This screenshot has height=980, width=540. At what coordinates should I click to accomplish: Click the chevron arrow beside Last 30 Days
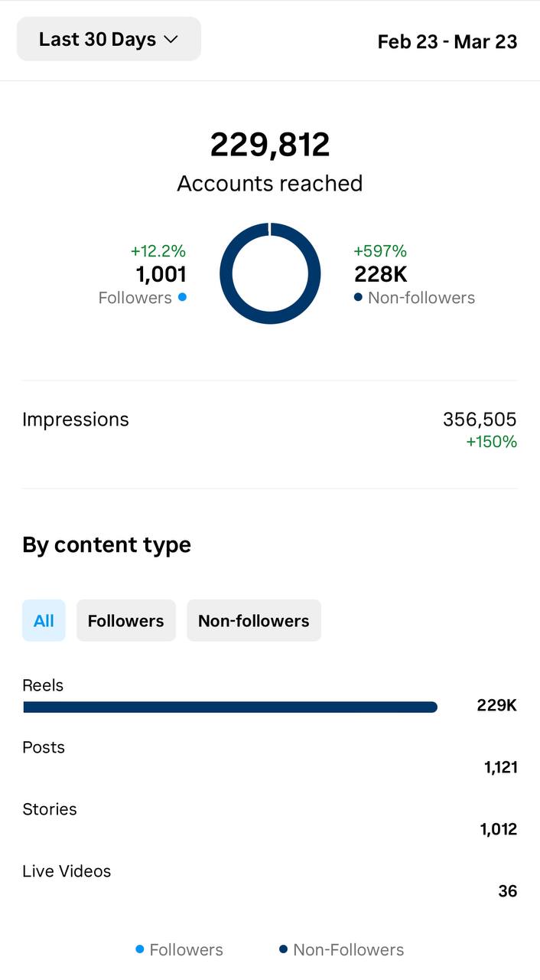pyautogui.click(x=171, y=40)
